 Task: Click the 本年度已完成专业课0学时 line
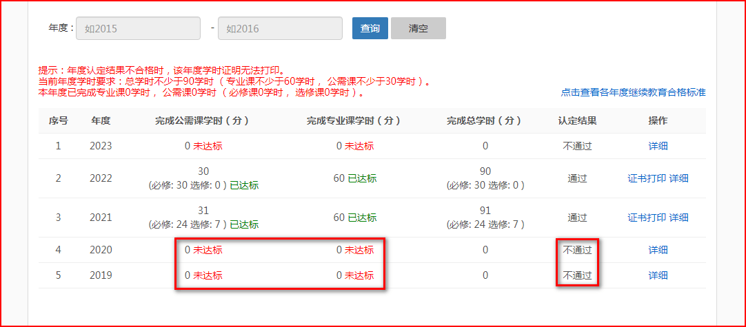pos(202,93)
